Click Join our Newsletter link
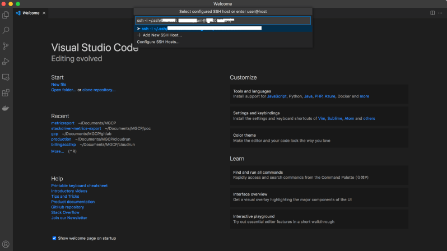The image size is (447, 251). [x=69, y=218]
